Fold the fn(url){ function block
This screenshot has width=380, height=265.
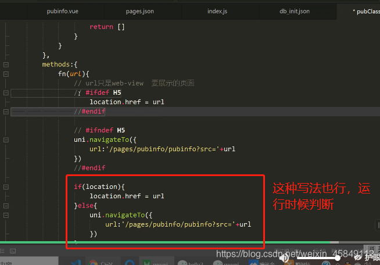[x=6, y=74]
